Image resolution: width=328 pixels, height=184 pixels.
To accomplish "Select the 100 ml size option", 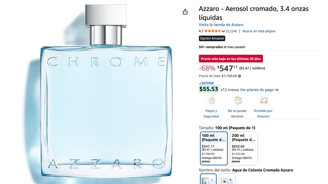I will [214, 148].
